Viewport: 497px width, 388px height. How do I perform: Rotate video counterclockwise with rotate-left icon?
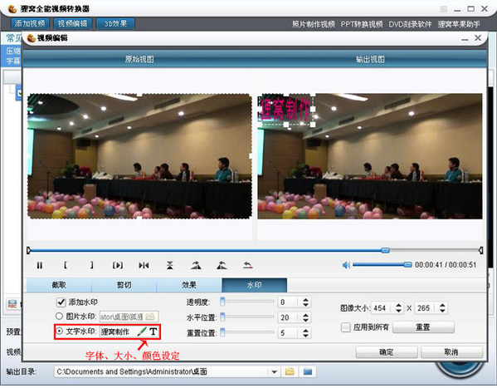(x=222, y=265)
